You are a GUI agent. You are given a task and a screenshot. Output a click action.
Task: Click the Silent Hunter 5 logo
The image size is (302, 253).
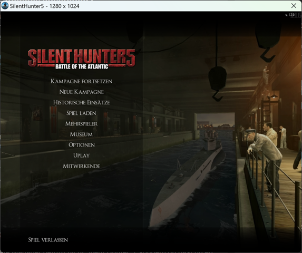[82, 59]
